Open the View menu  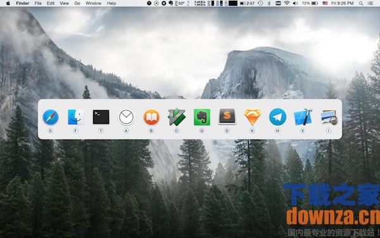click(x=65, y=3)
